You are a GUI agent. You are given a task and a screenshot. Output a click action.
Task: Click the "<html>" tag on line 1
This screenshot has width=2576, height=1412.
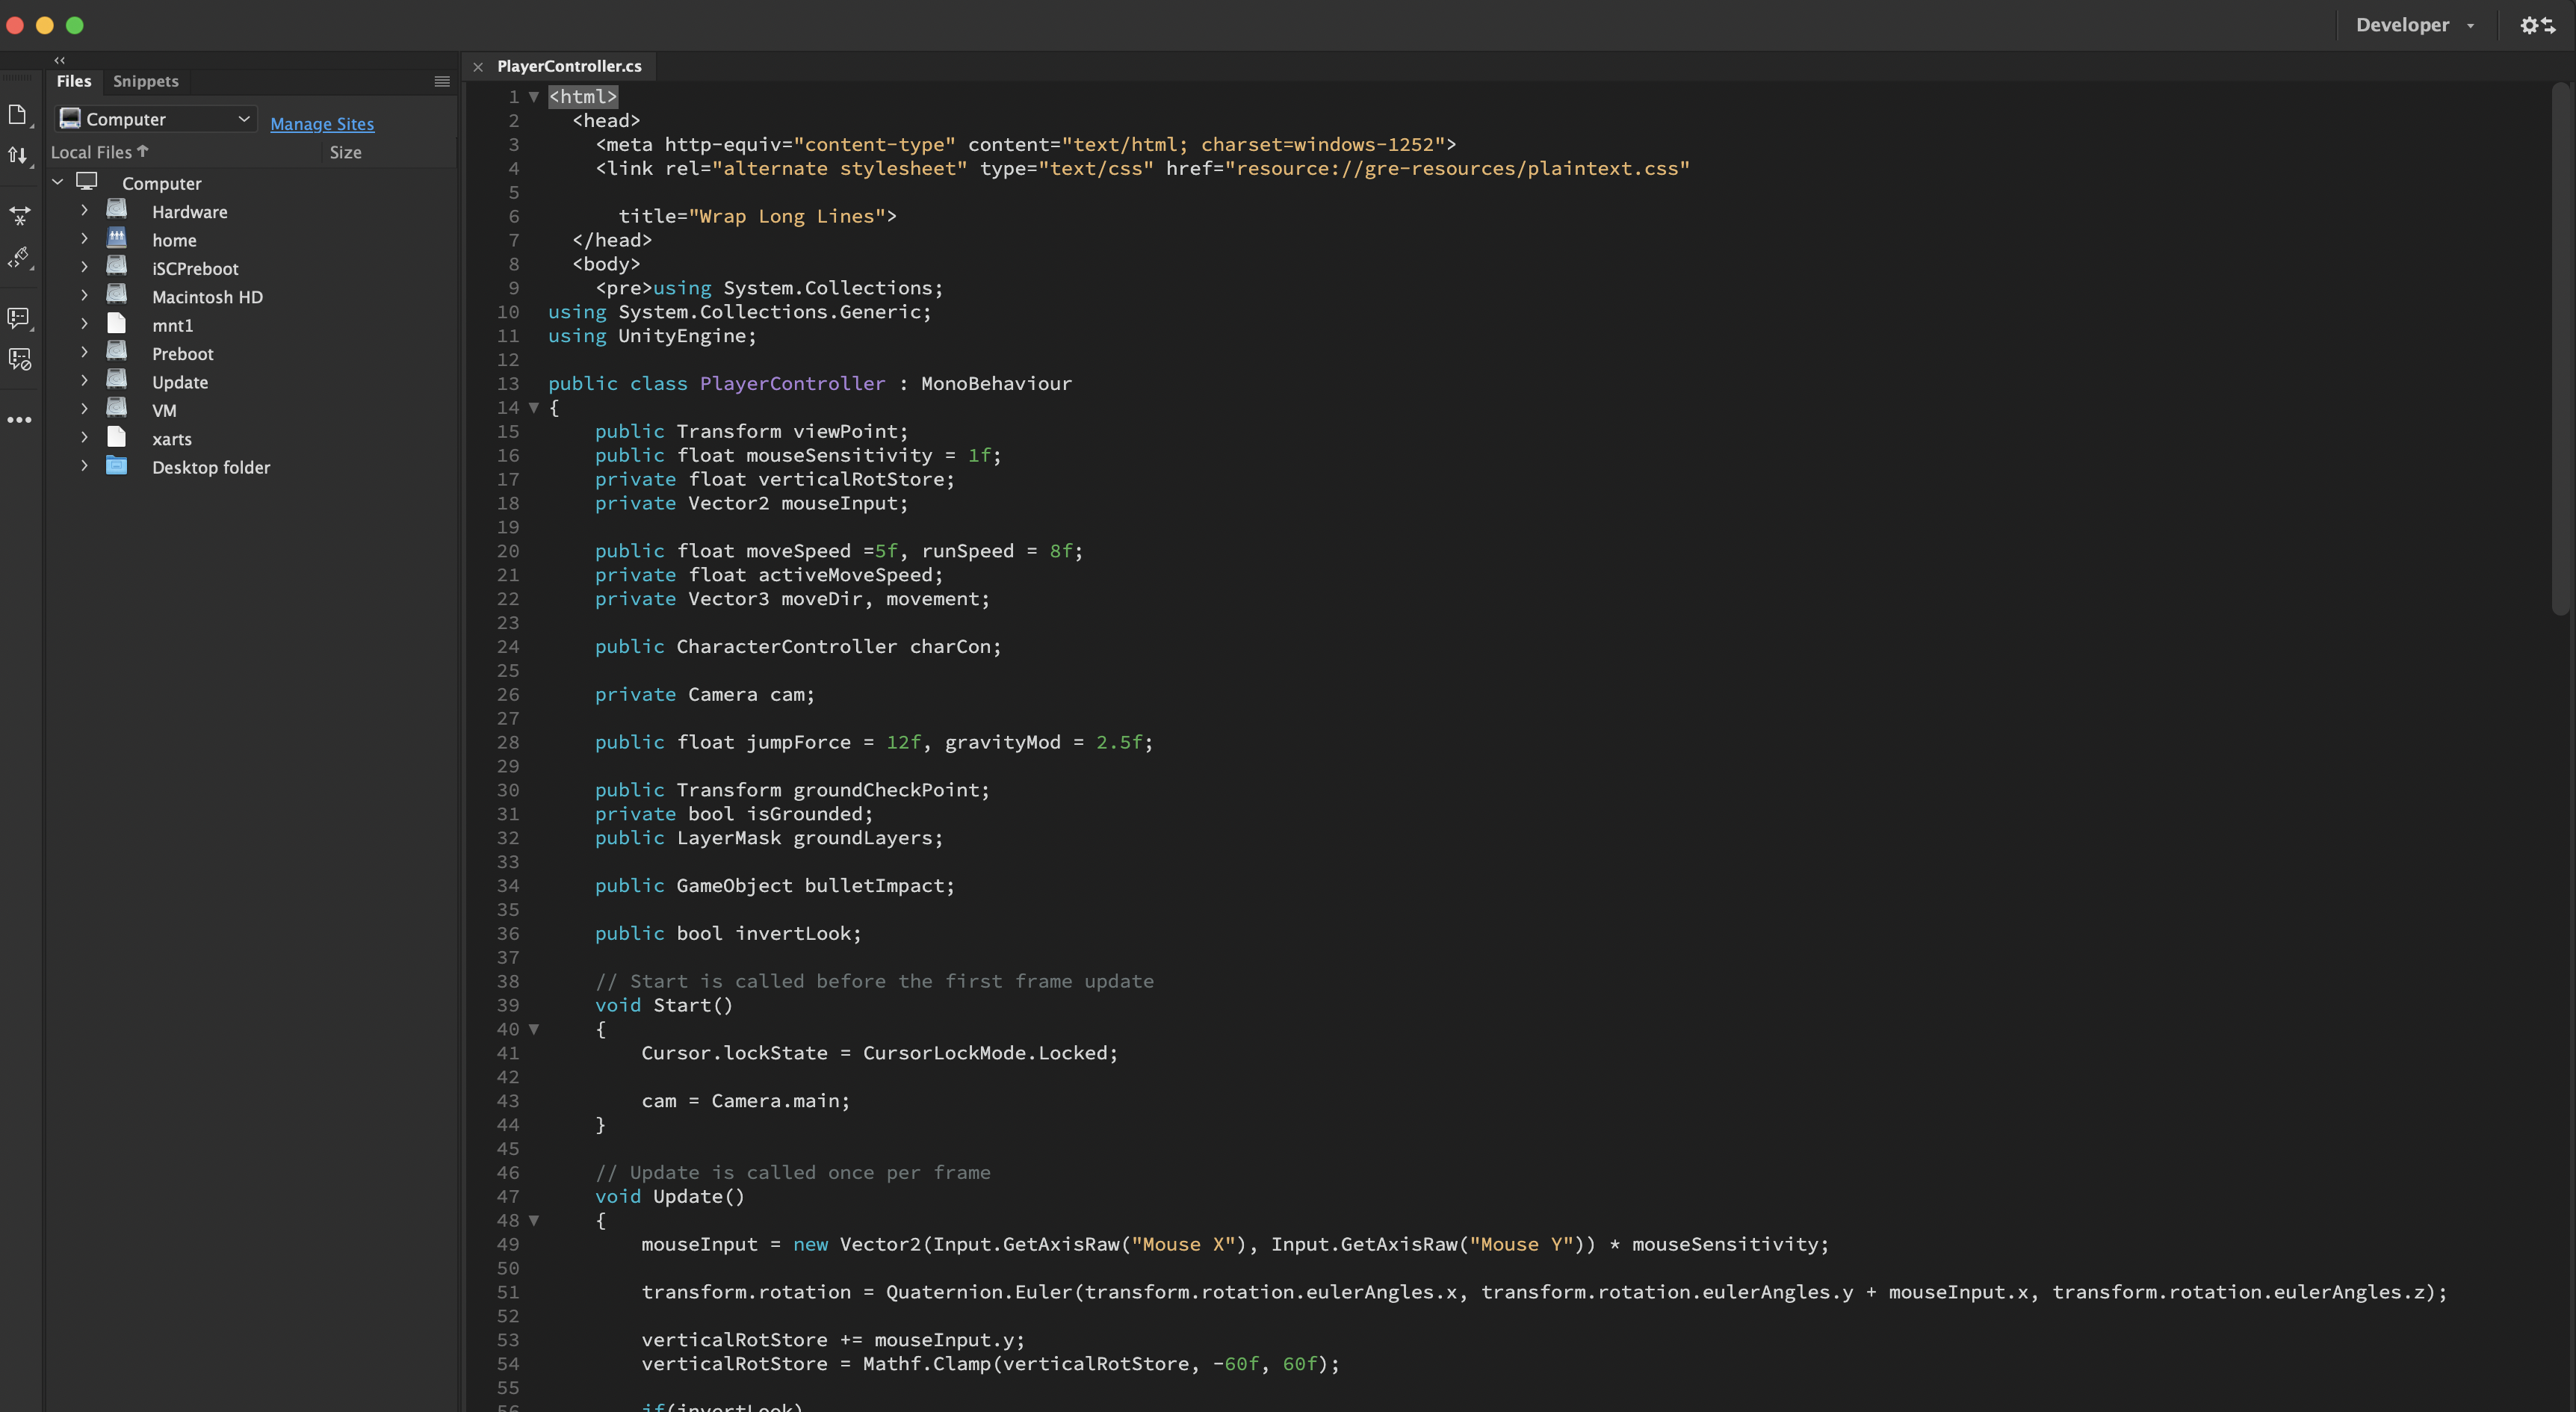pos(583,97)
